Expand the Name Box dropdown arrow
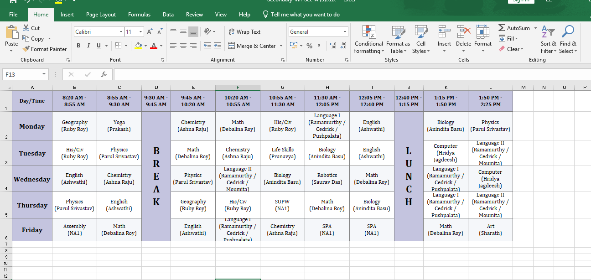The width and height of the screenshot is (591, 280). pyautogui.click(x=44, y=74)
